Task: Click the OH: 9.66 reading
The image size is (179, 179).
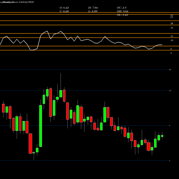Action: tap(122, 11)
